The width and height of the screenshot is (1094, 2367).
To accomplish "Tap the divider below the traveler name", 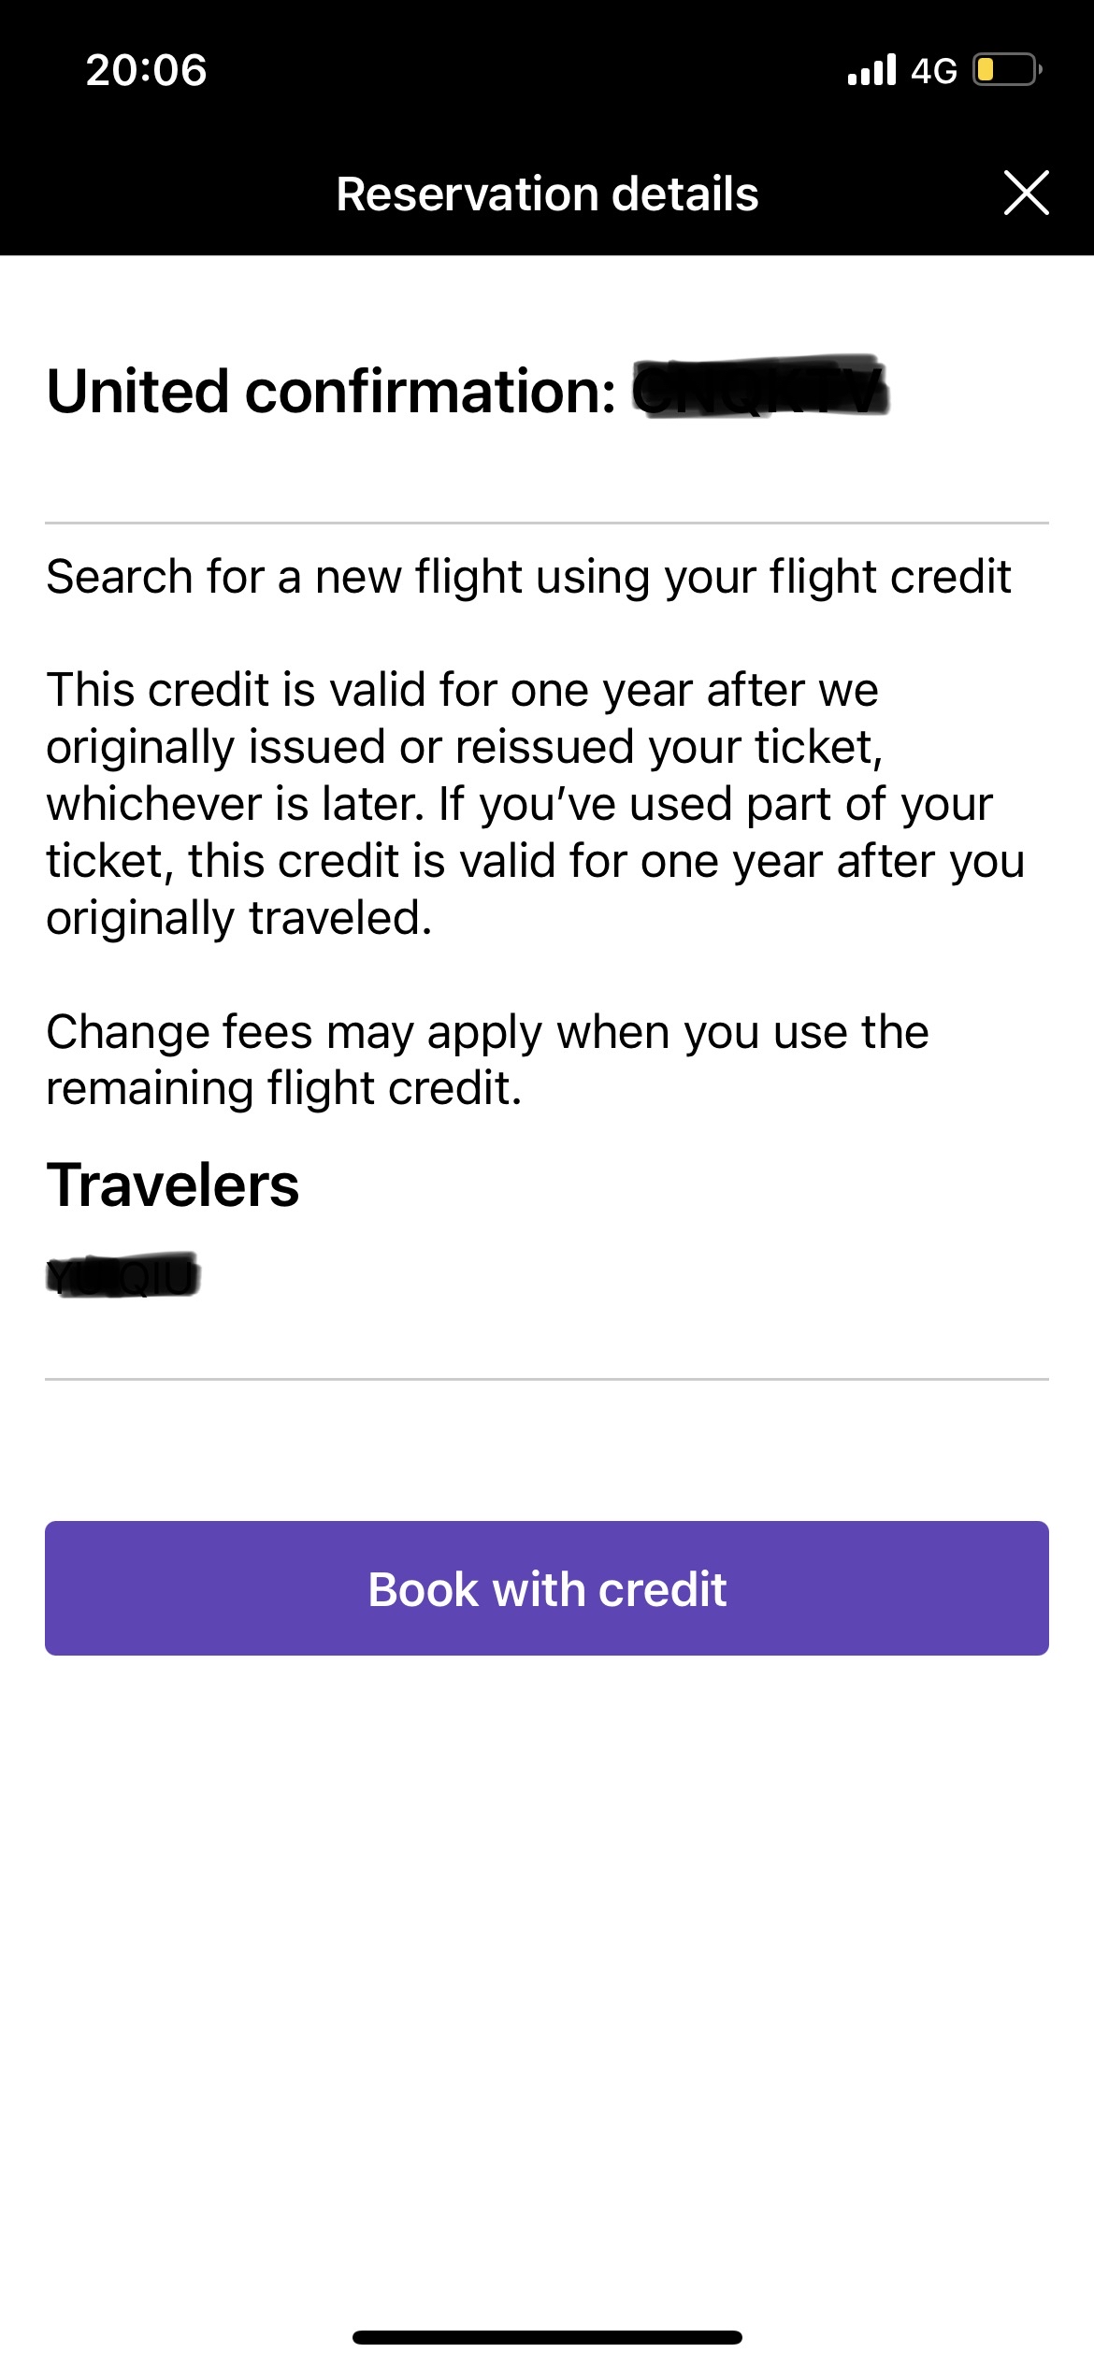I will (547, 1378).
